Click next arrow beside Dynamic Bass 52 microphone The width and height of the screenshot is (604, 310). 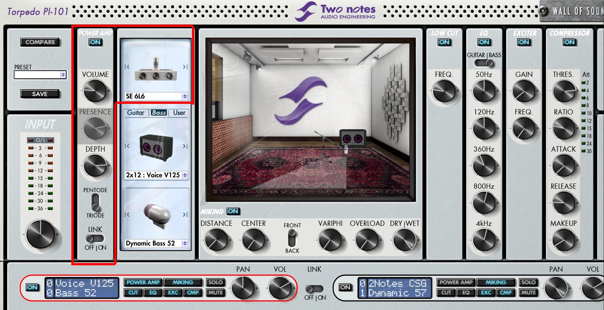pyautogui.click(x=185, y=215)
